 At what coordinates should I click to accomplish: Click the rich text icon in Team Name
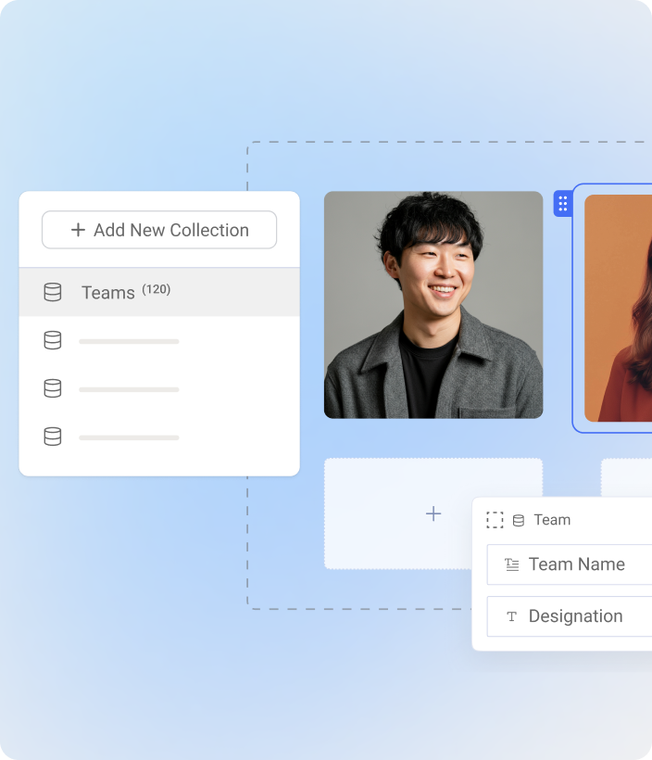[511, 564]
